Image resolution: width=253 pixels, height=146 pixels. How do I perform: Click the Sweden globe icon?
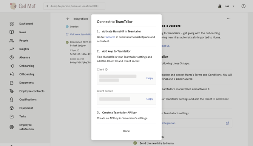67,26
